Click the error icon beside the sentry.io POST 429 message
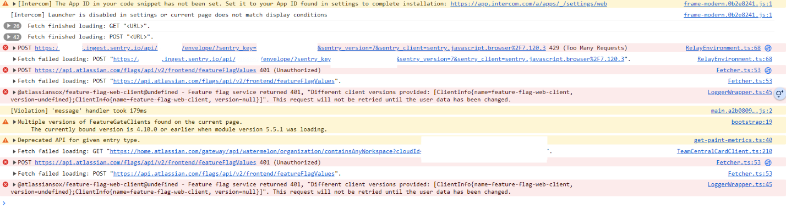The height and width of the screenshot is (224, 786). pos(6,48)
